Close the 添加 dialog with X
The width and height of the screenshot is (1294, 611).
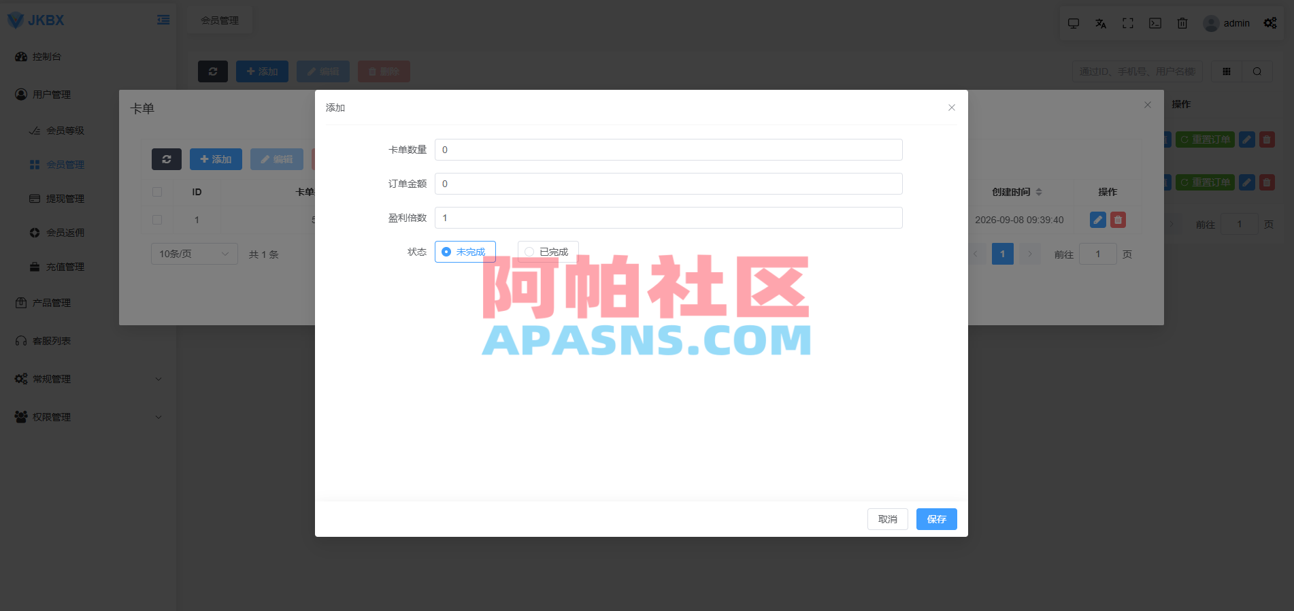(x=952, y=108)
